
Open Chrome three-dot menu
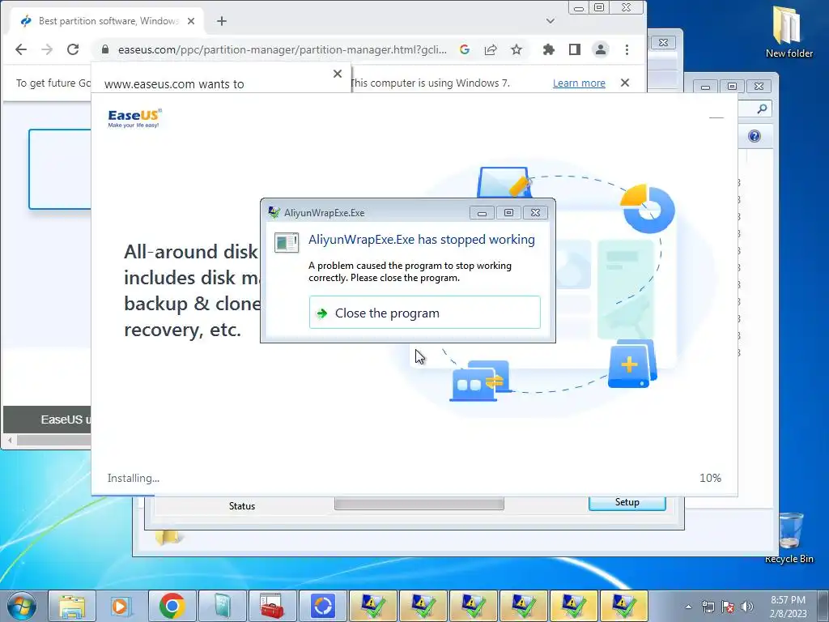click(627, 49)
